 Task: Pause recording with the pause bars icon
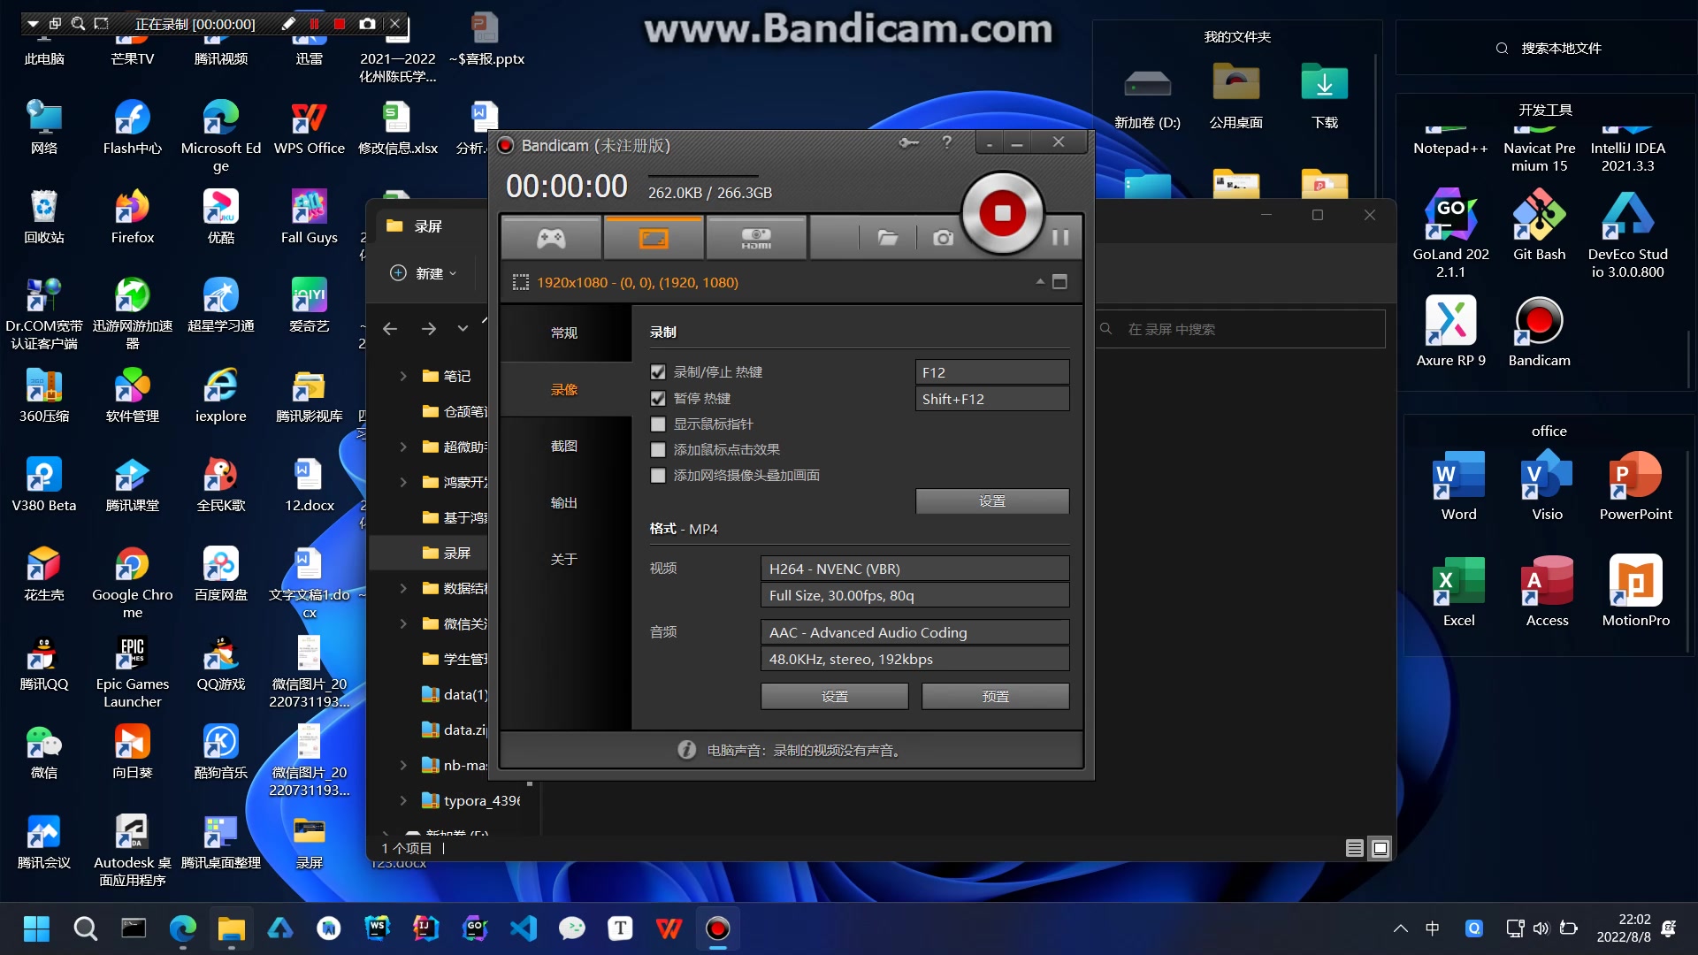click(x=1060, y=237)
